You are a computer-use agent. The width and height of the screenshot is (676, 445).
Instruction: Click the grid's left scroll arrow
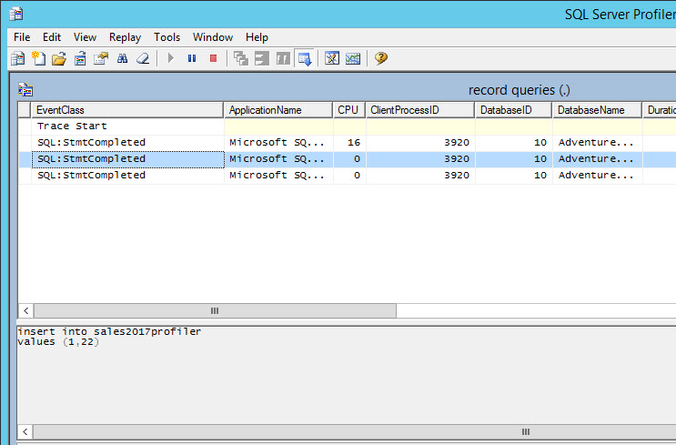pyautogui.click(x=26, y=310)
